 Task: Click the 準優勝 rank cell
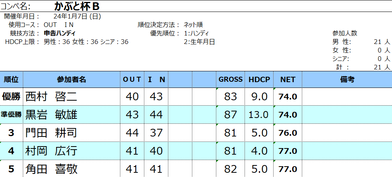12,115
